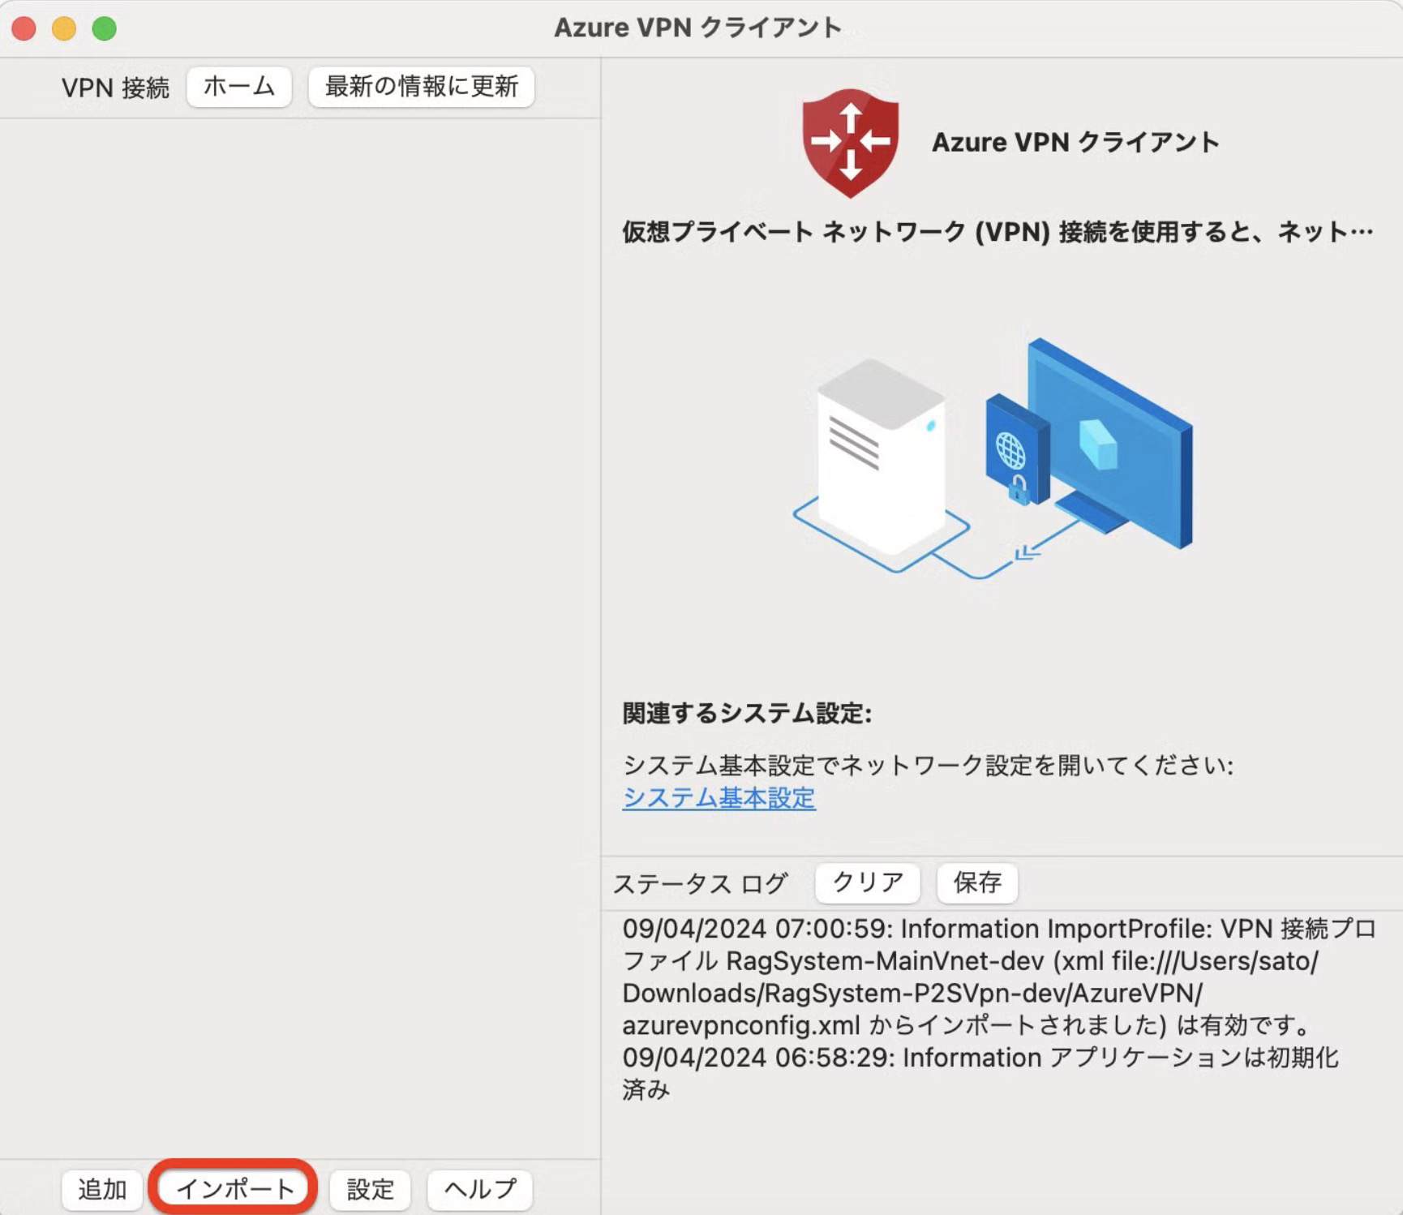Save the status log with 保存
The image size is (1403, 1215).
(977, 882)
